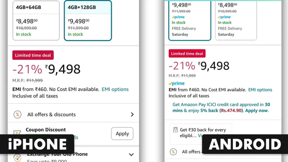Click the shopping bag icon beside the ₹30 back offer

[175, 130]
